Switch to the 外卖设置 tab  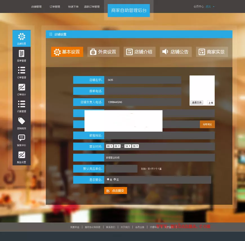[103, 52]
